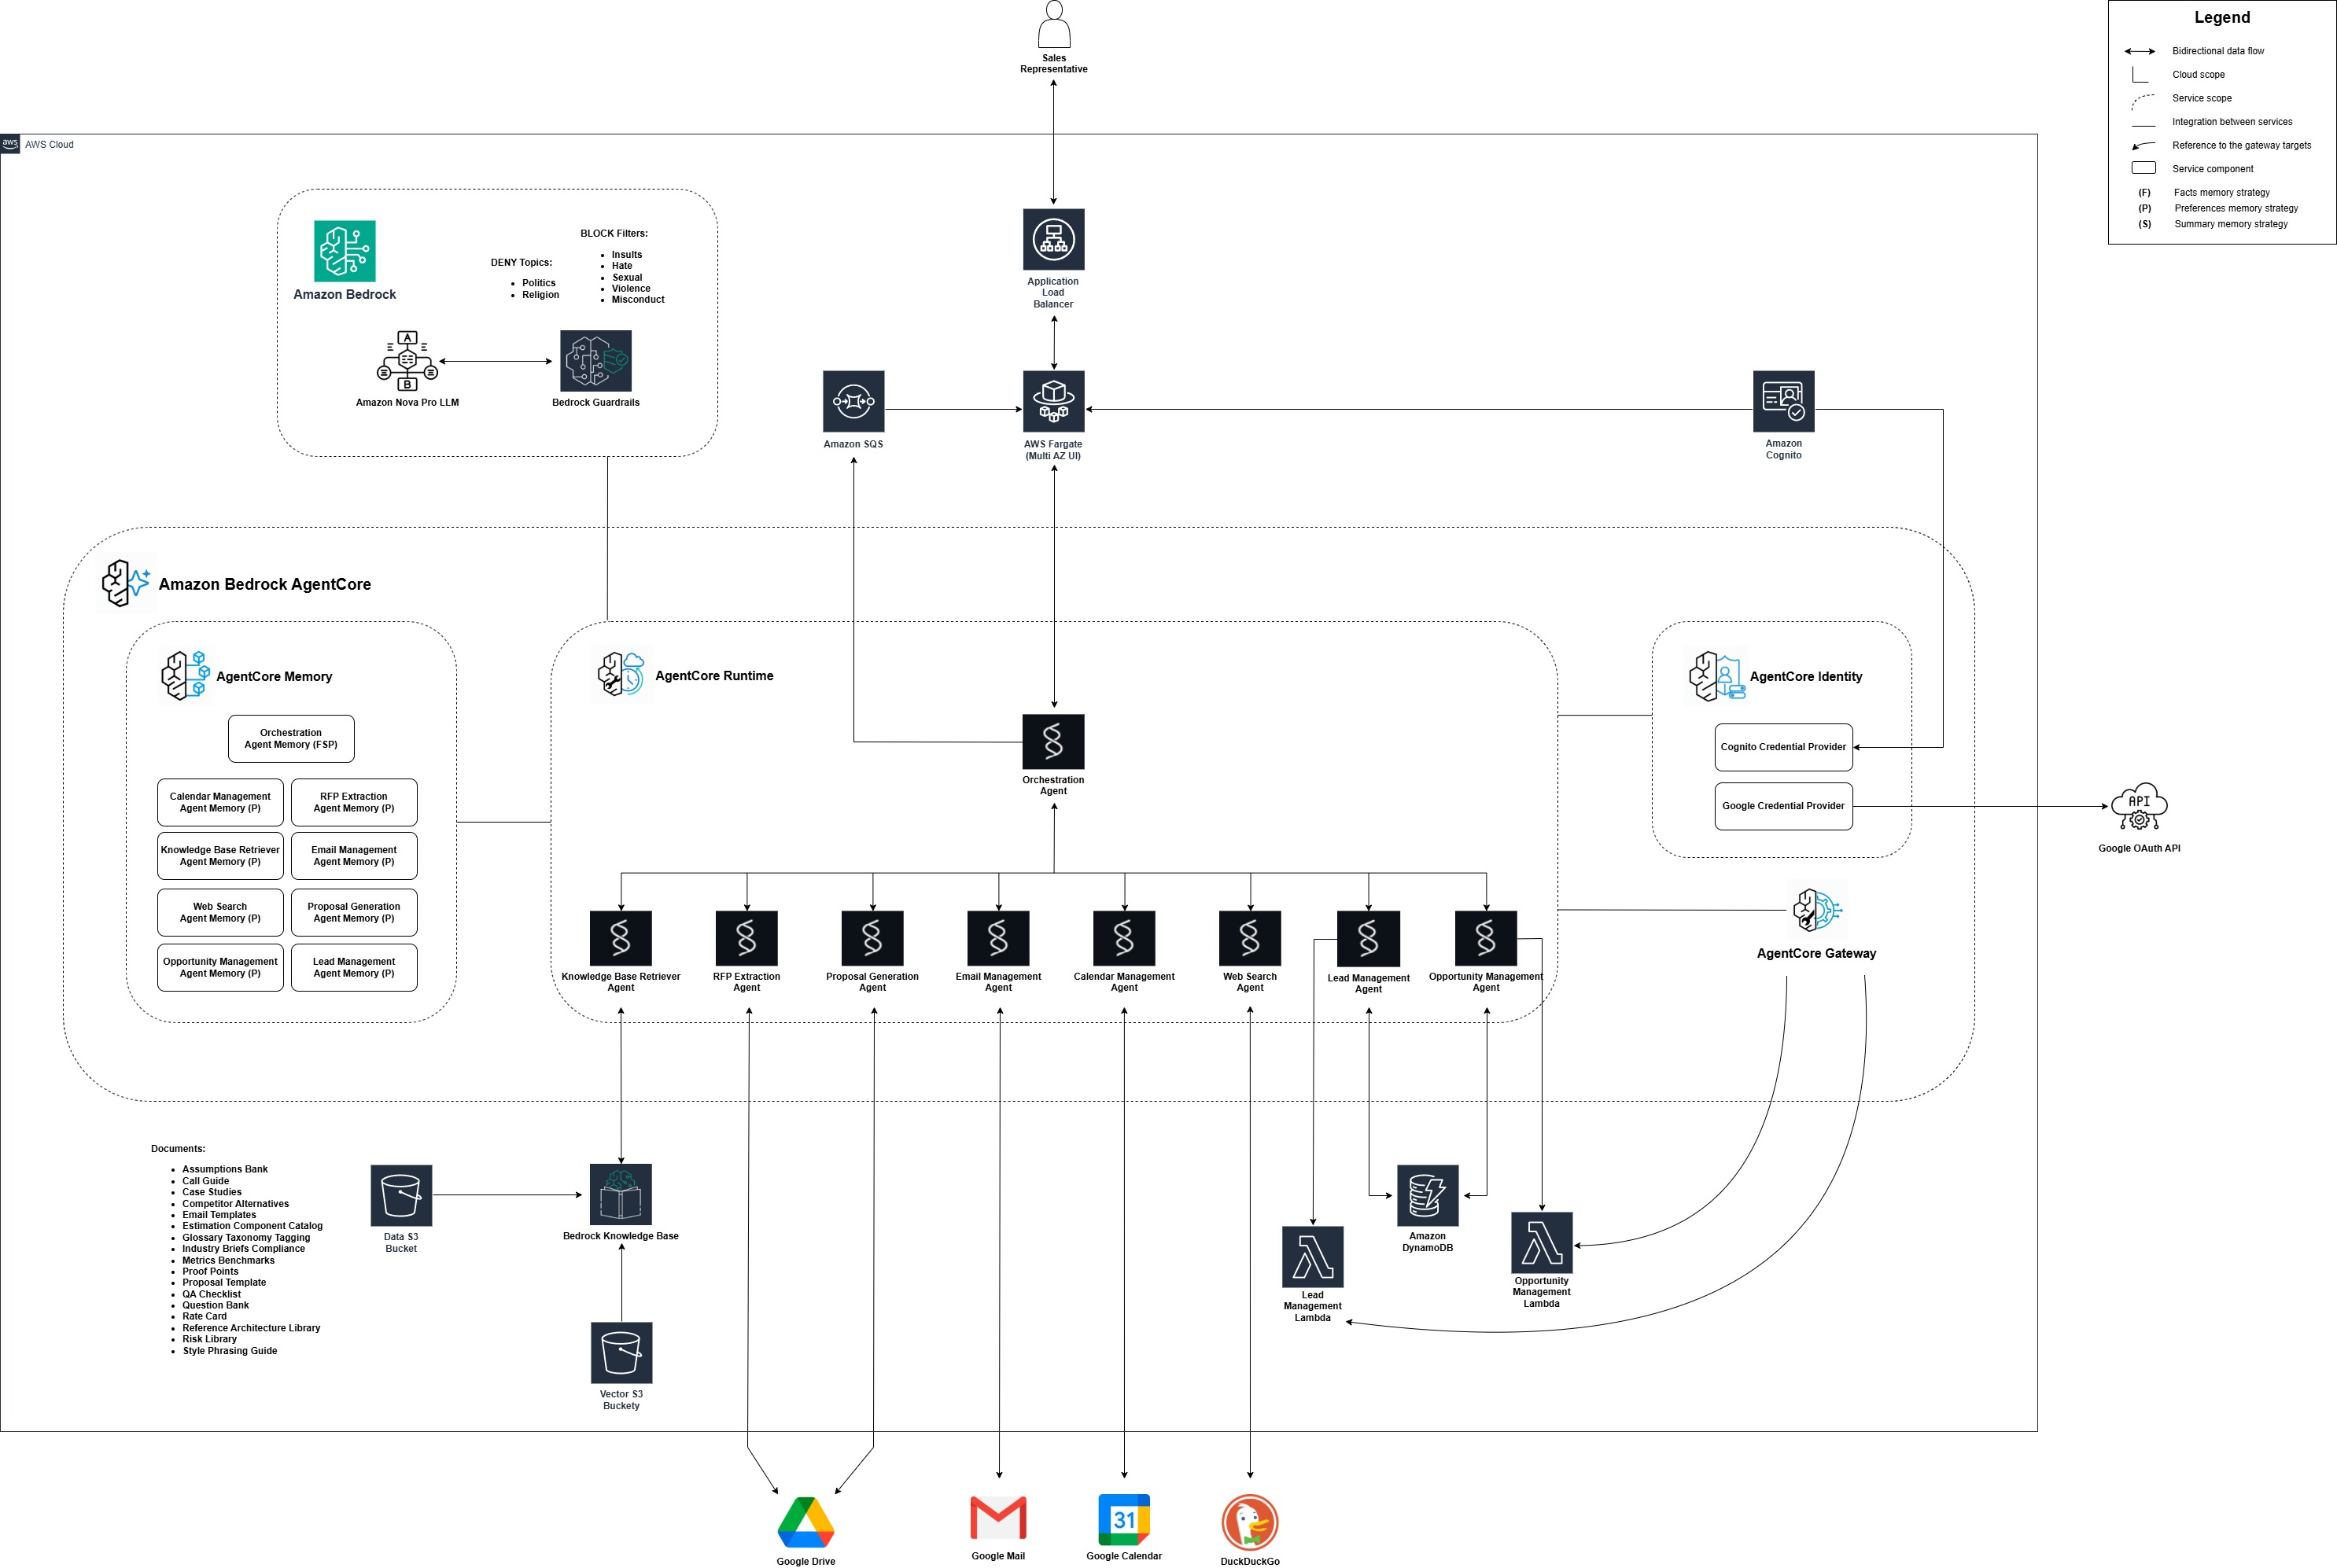This screenshot has width=2337, height=1568.
Task: Select the Amazon Nova Pro LLM icon
Action: coord(407,361)
